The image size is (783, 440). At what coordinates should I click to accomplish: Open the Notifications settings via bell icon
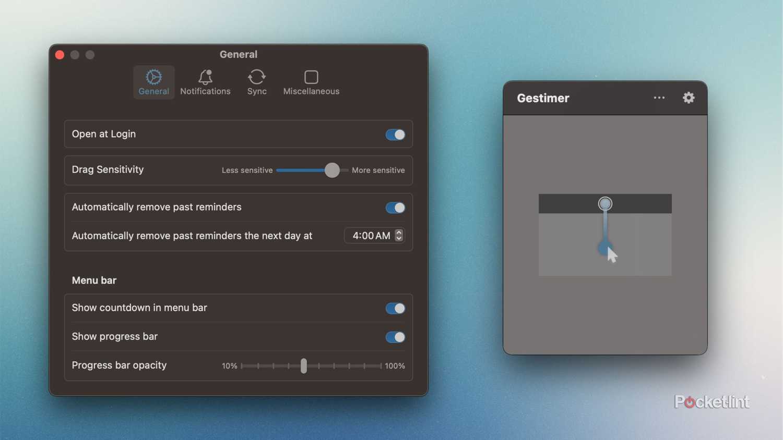pos(205,77)
